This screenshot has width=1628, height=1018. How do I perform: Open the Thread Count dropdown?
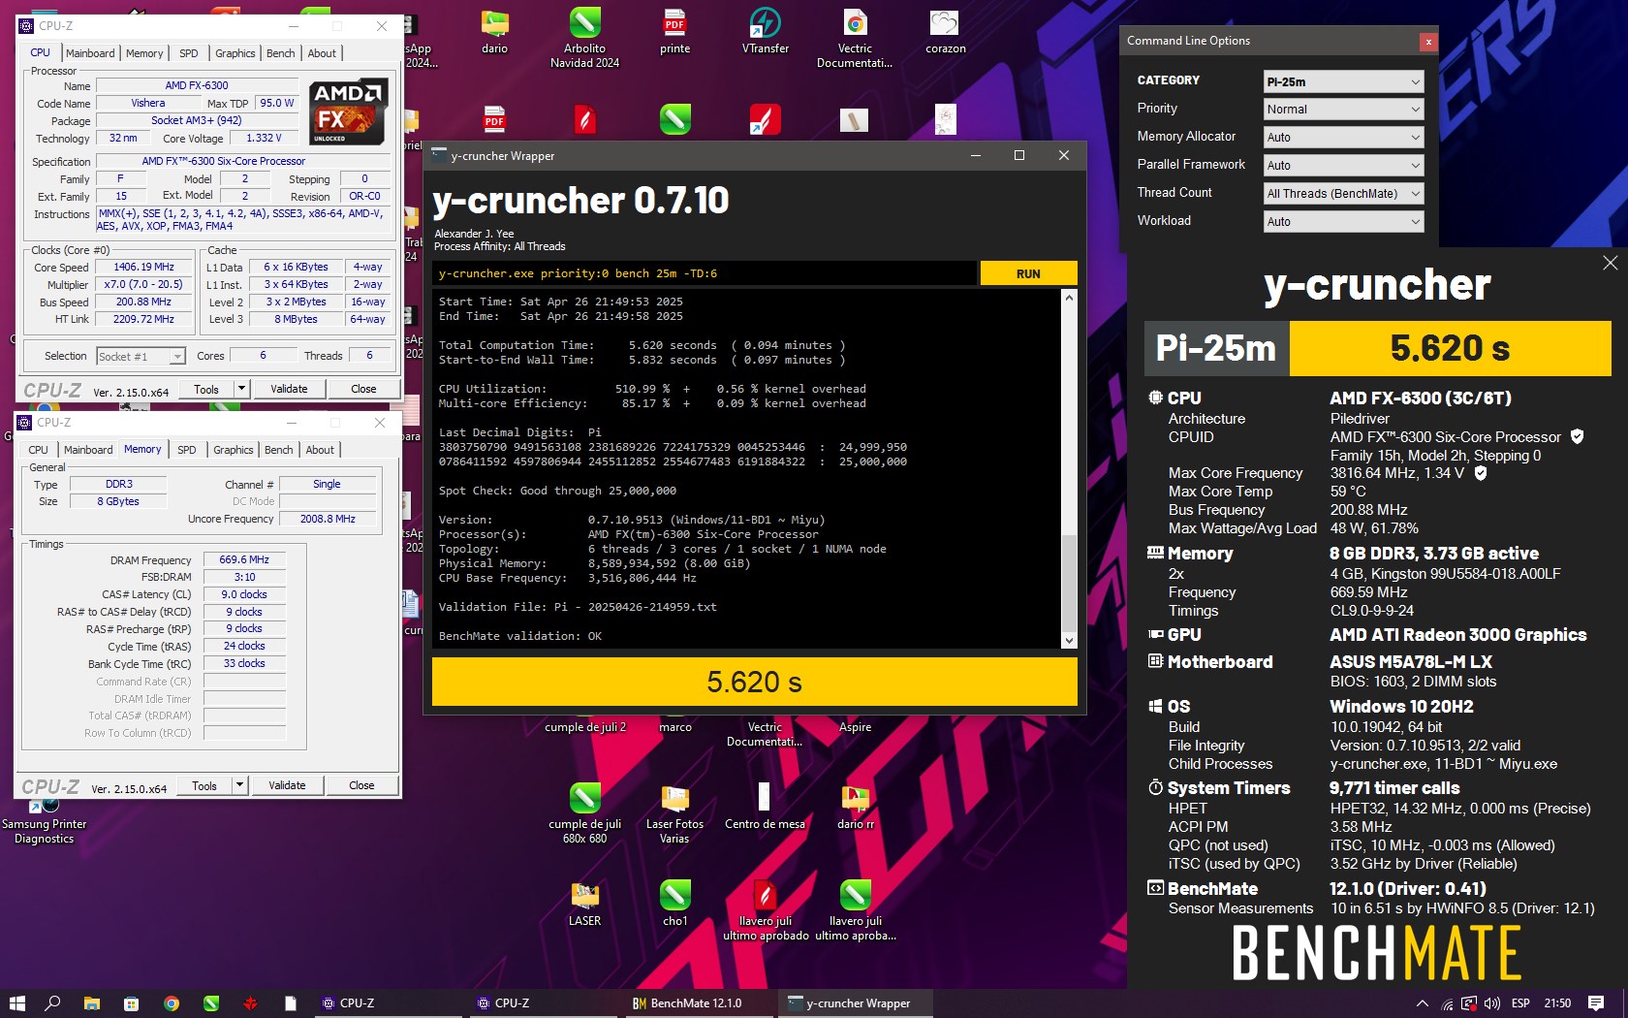point(1343,194)
